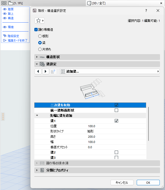Open favorites star button
Image resolution: width=165 pixels, height=190 pixels.
(x=40, y=20)
